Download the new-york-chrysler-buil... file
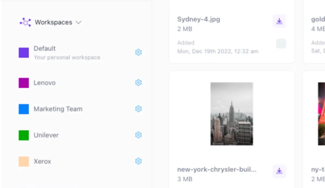 click(279, 171)
